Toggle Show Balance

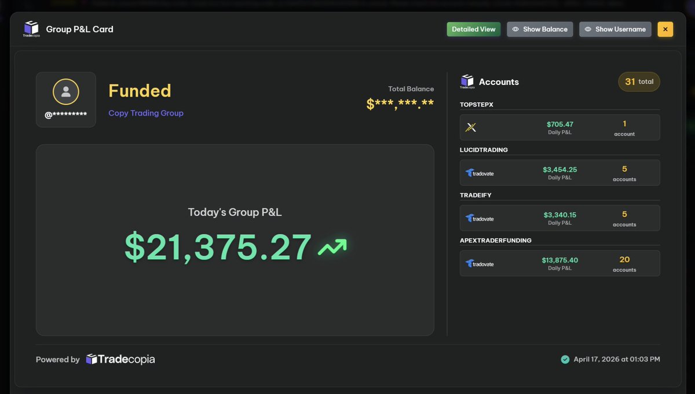pyautogui.click(x=540, y=30)
